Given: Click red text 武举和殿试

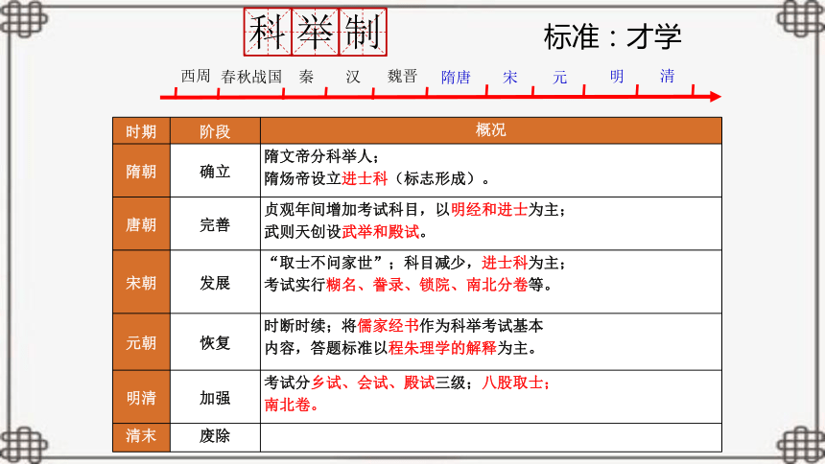Looking at the screenshot, I should pyautogui.click(x=381, y=232).
